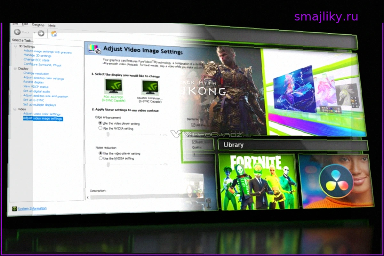Collapse the 3D Settings tree node
The width and height of the screenshot is (384, 256).
point(15,46)
